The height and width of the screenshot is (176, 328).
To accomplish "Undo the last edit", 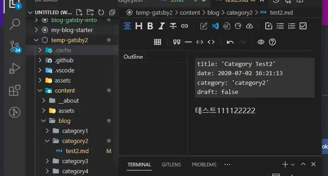I will pos(230,42).
